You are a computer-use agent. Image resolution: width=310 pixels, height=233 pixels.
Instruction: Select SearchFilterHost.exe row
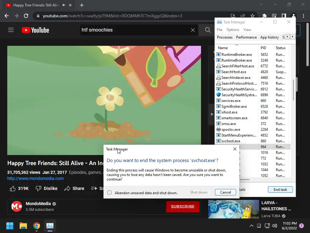tap(253, 66)
